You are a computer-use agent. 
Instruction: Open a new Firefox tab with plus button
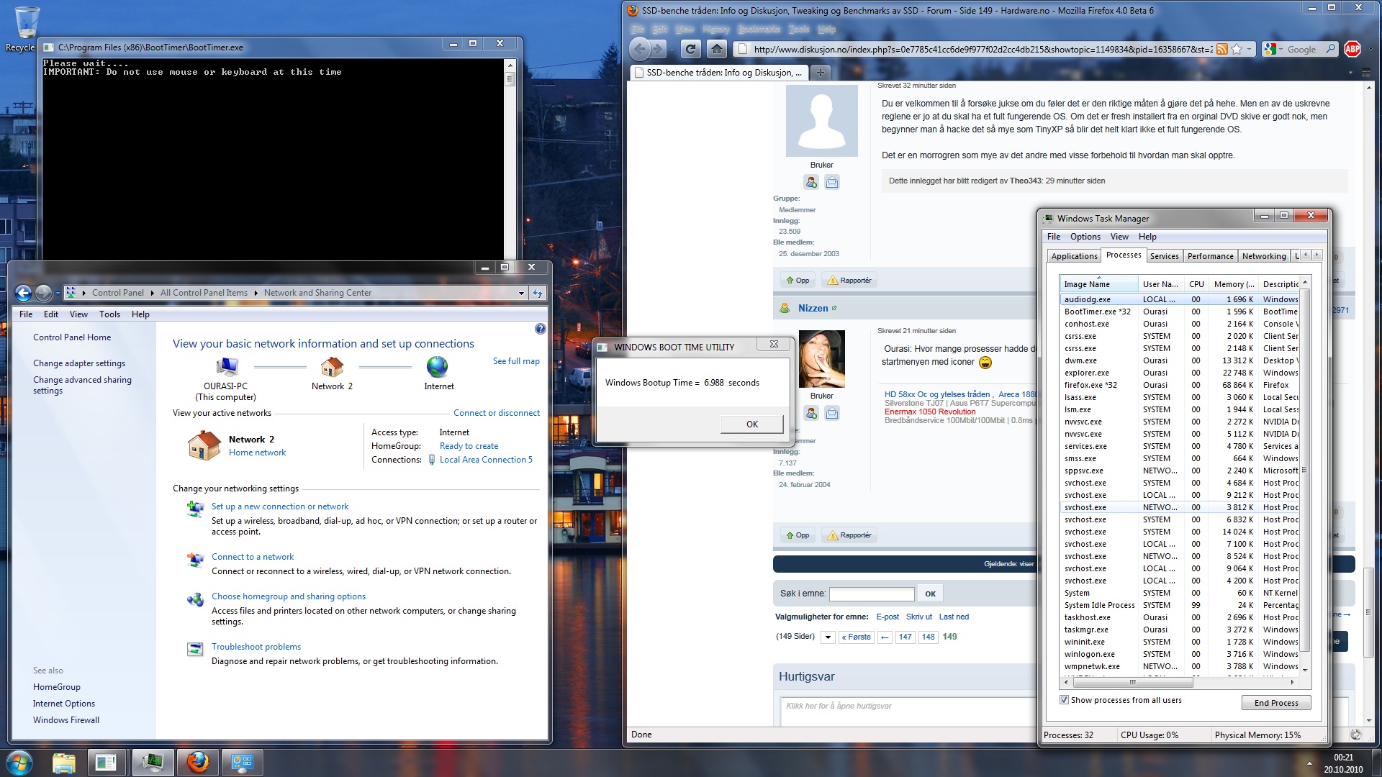[x=820, y=73]
